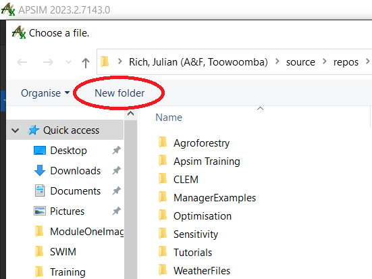Image resolution: width=372 pixels, height=279 pixels.
Task: Collapse the Quick access tree node
Action: tap(15, 130)
